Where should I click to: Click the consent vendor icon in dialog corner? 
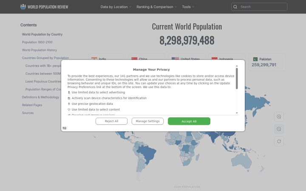[x=65, y=128]
